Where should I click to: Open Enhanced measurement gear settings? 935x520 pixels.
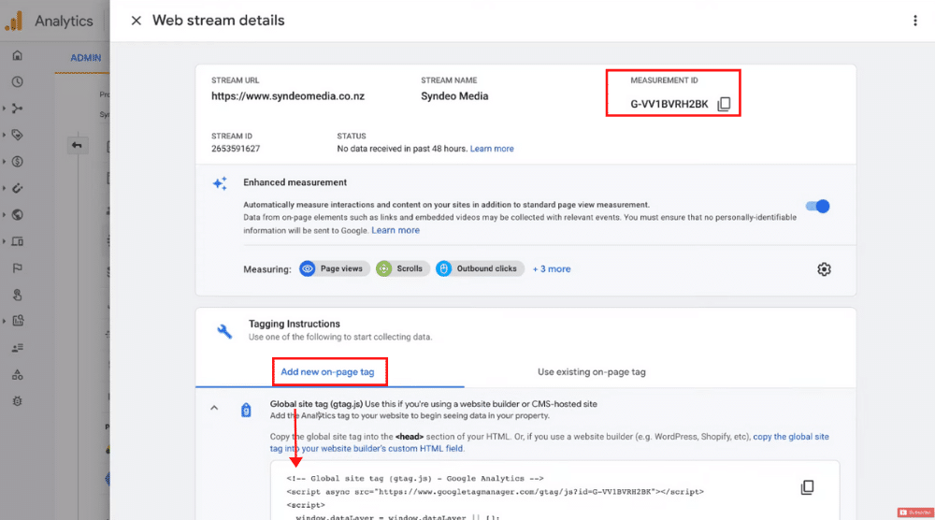(824, 269)
